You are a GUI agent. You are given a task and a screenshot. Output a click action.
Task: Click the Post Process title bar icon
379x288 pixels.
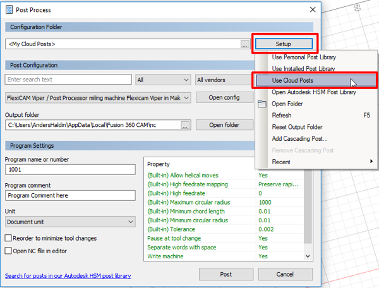point(9,10)
